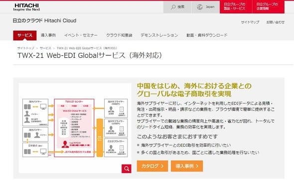Open the Japan region selector

click(205, 7)
